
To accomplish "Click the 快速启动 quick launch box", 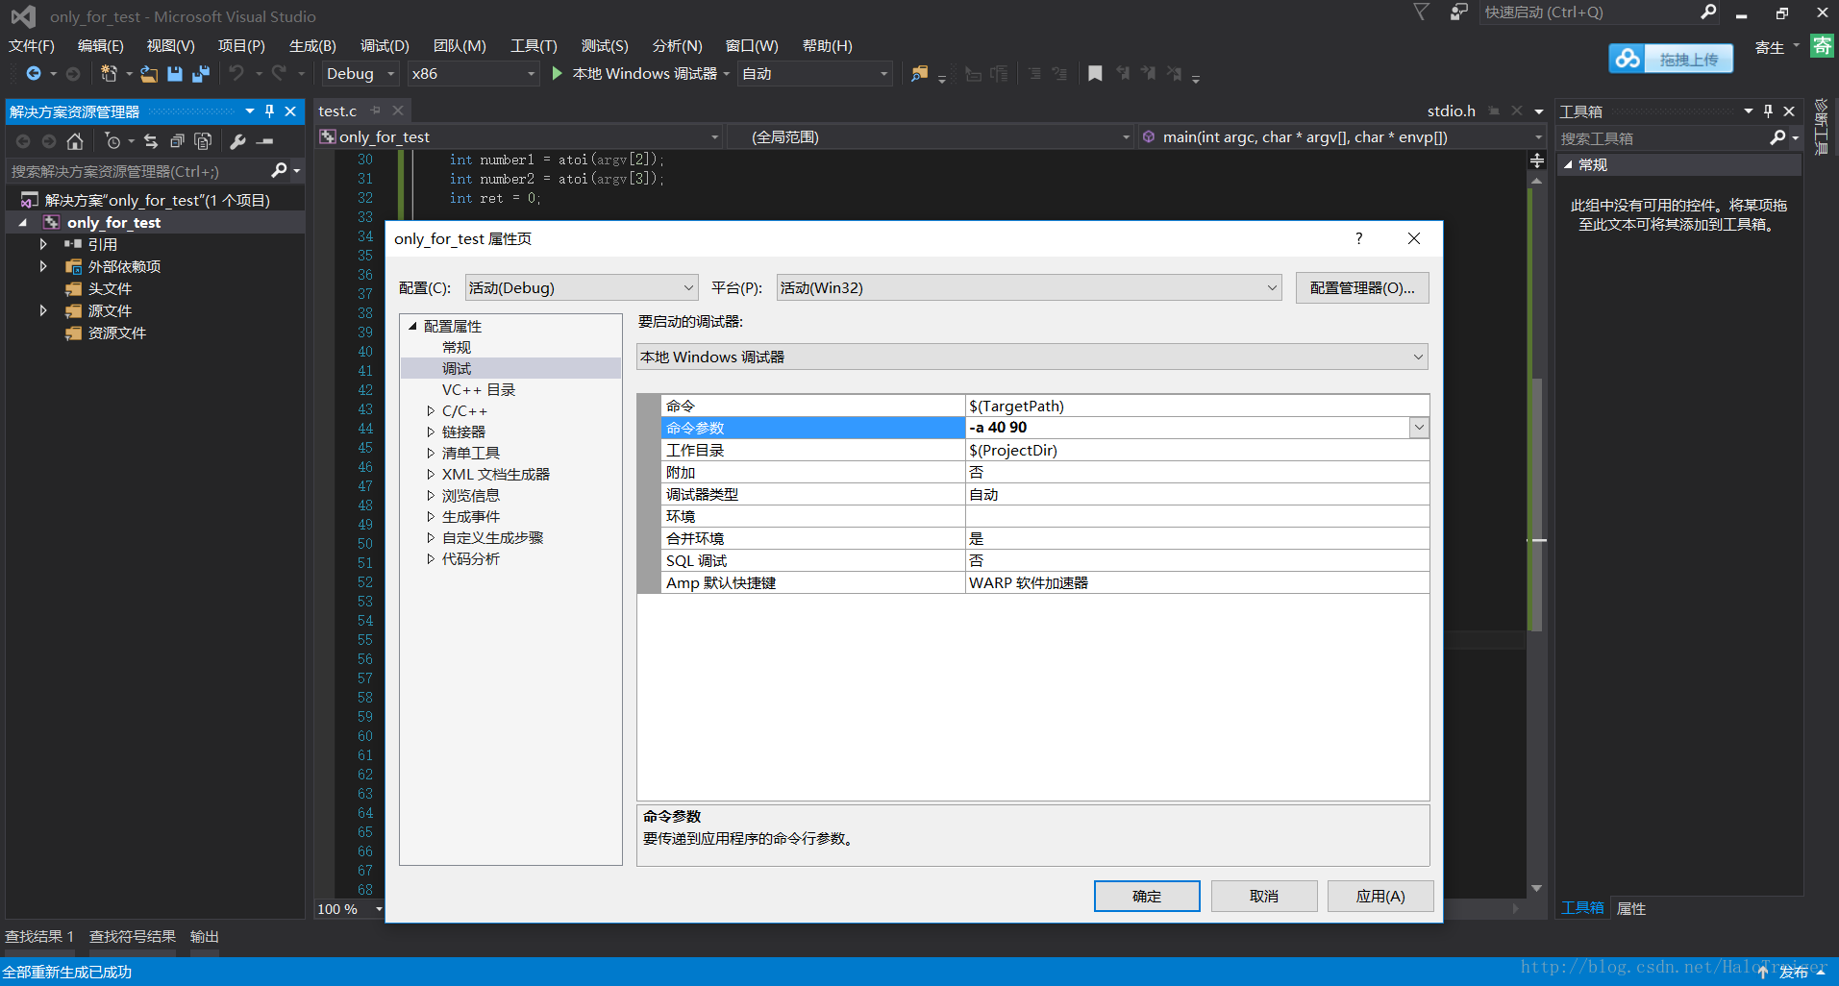I will [x=1588, y=12].
